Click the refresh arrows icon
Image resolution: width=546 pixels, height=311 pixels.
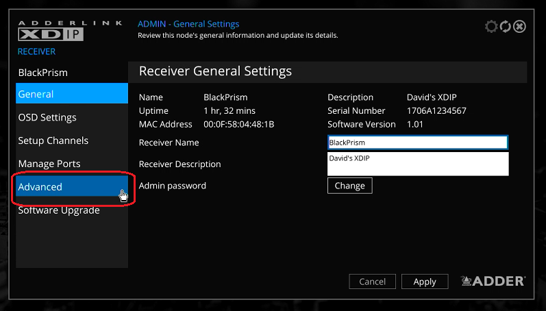(x=505, y=27)
